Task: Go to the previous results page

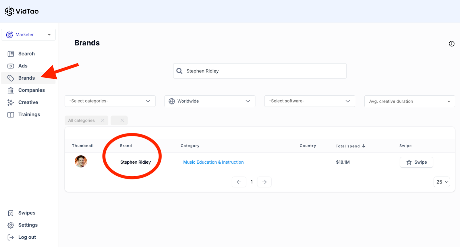Action: (x=239, y=182)
